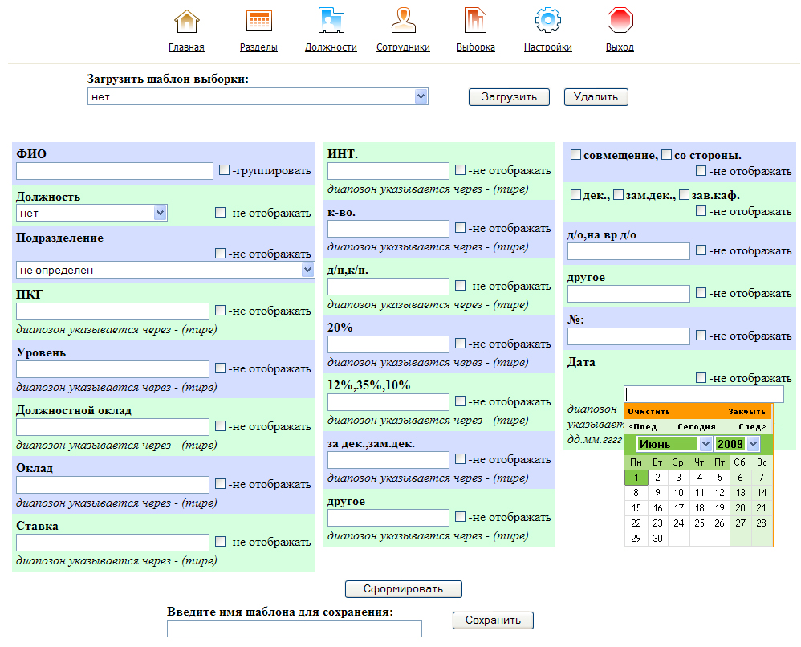Open the Разделы sections icon
The image size is (801, 647).
(258, 21)
